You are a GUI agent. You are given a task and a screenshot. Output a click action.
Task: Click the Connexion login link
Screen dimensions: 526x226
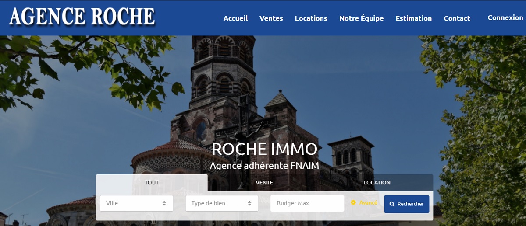click(505, 18)
